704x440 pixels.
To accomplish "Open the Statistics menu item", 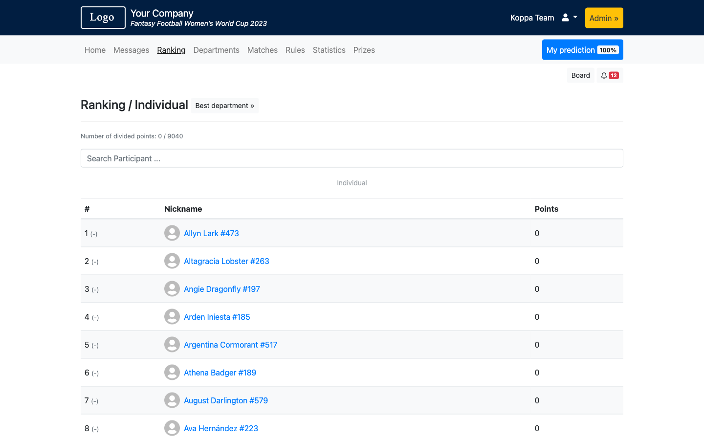I will 329,50.
